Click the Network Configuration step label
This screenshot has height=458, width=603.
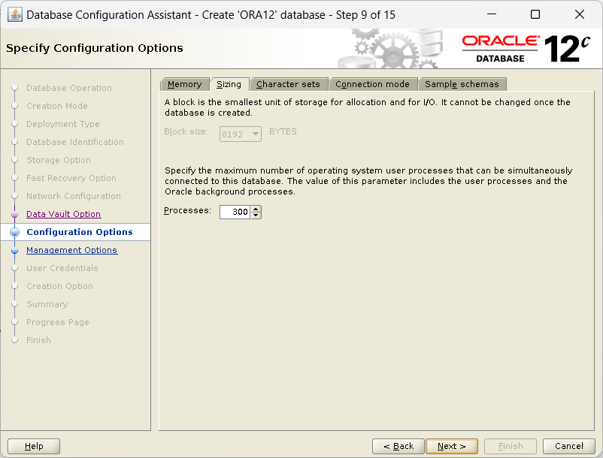click(74, 196)
